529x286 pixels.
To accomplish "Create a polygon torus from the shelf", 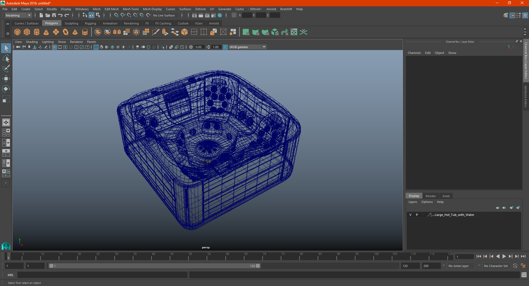I will 66,32.
